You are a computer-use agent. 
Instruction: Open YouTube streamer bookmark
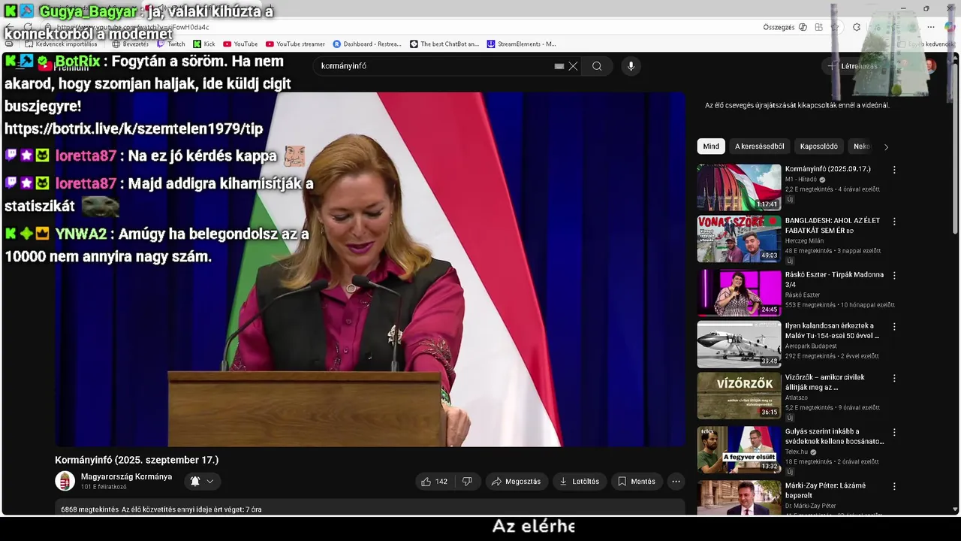pos(295,44)
